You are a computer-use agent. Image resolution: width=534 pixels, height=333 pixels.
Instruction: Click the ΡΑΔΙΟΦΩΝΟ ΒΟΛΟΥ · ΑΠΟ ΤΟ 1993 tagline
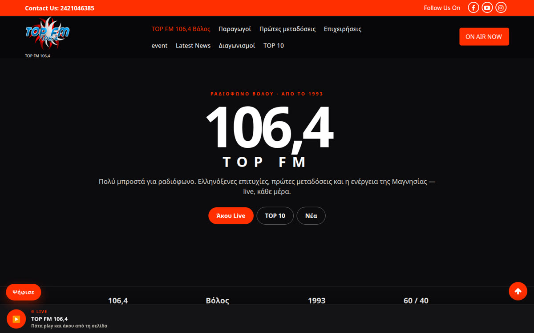tap(267, 94)
